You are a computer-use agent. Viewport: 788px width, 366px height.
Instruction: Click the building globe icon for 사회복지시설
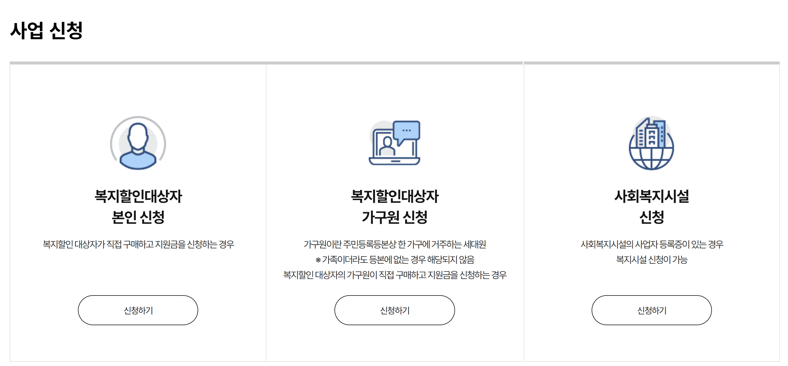tap(651, 143)
